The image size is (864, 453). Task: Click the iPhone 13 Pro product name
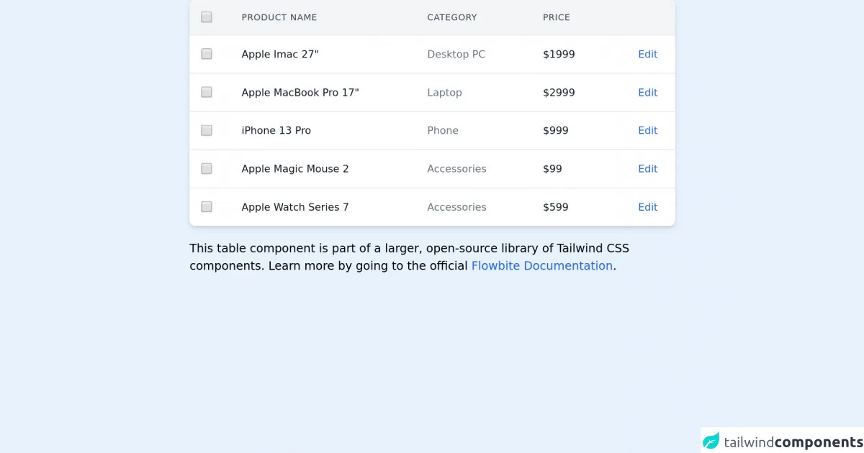276,130
